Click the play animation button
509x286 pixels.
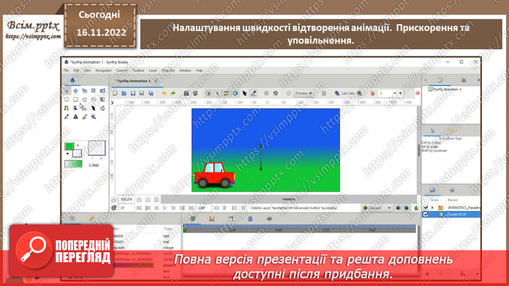coord(165,208)
